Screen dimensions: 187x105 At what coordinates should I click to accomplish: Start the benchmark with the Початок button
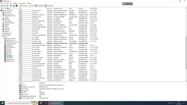point(24,6)
